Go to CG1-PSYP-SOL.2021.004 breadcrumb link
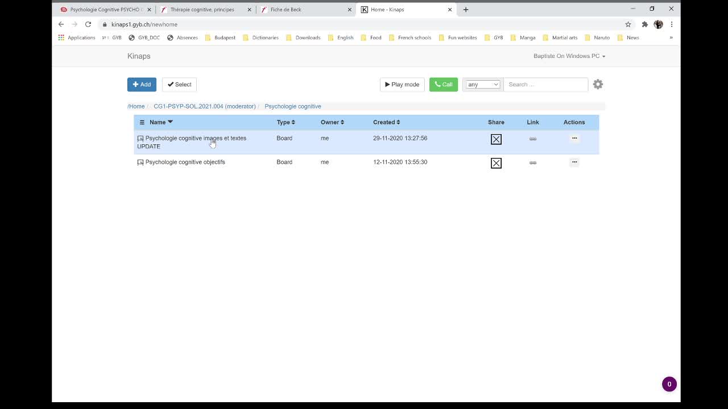The image size is (728, 409). point(204,106)
